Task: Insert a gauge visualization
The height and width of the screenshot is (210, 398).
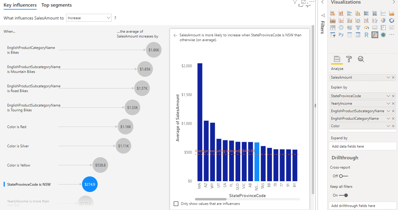Action: pyautogui.click(x=366, y=28)
